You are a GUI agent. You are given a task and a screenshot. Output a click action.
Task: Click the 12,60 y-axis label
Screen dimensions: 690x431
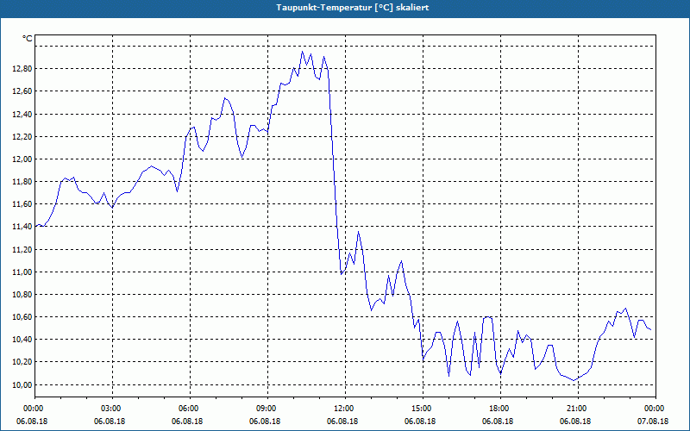click(x=23, y=91)
